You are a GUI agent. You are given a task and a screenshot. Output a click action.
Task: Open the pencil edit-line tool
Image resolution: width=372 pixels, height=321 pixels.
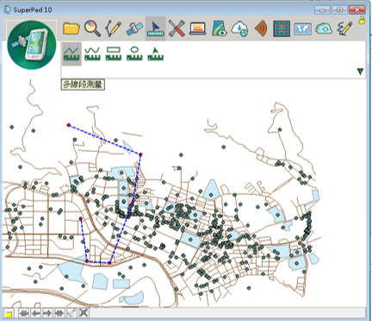[113, 28]
